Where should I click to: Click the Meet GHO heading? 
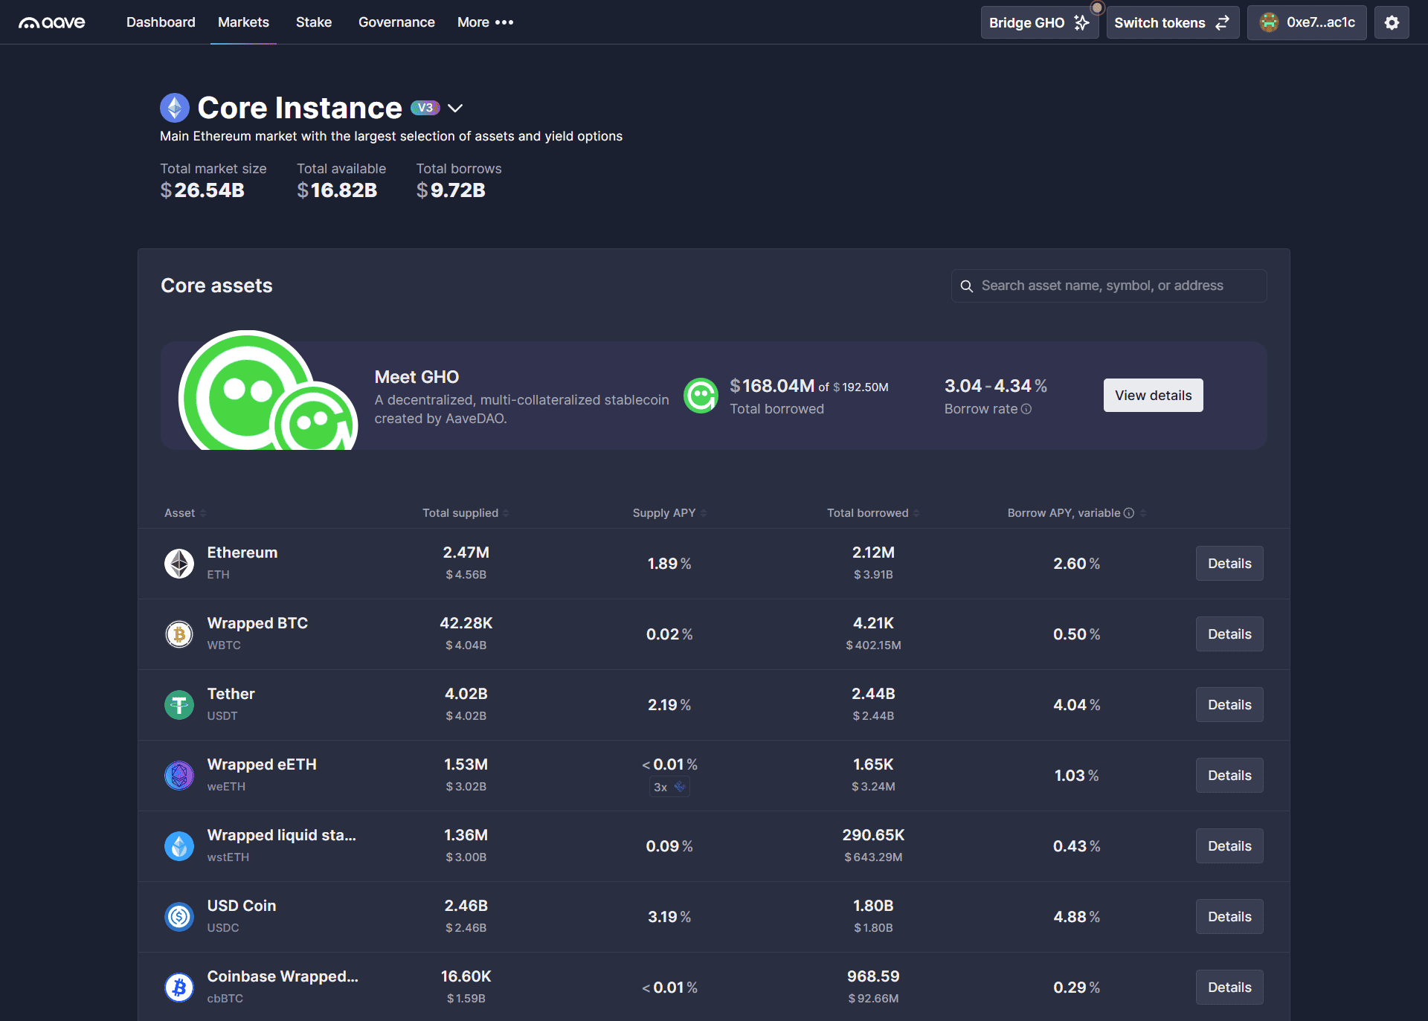pyautogui.click(x=416, y=377)
